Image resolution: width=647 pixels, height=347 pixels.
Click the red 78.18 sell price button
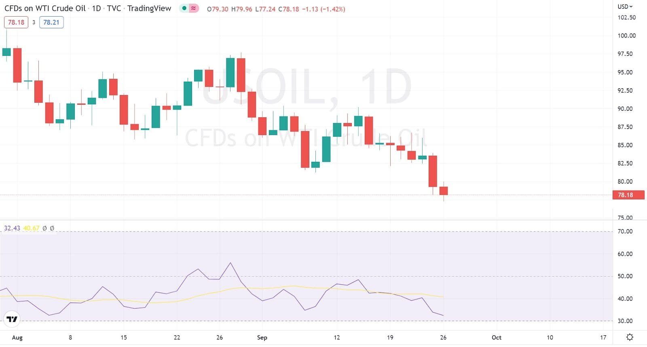pyautogui.click(x=16, y=22)
